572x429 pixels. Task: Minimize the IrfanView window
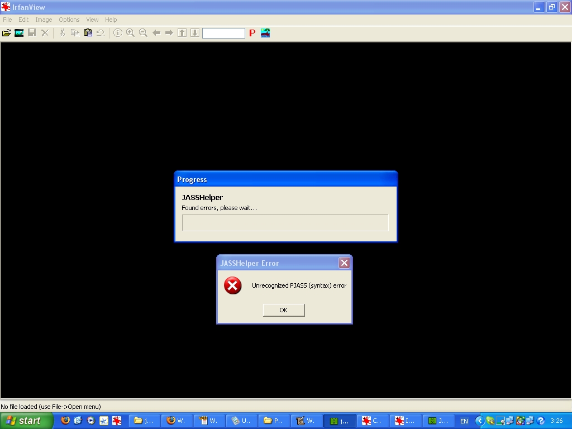[538, 7]
